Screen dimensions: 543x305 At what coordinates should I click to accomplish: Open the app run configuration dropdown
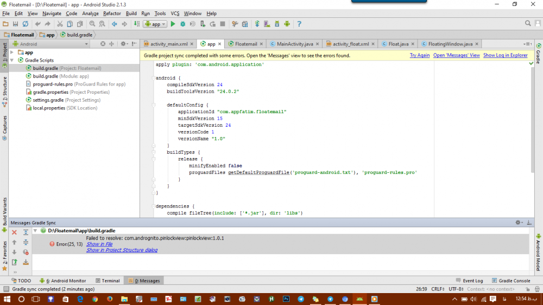pyautogui.click(x=155, y=24)
